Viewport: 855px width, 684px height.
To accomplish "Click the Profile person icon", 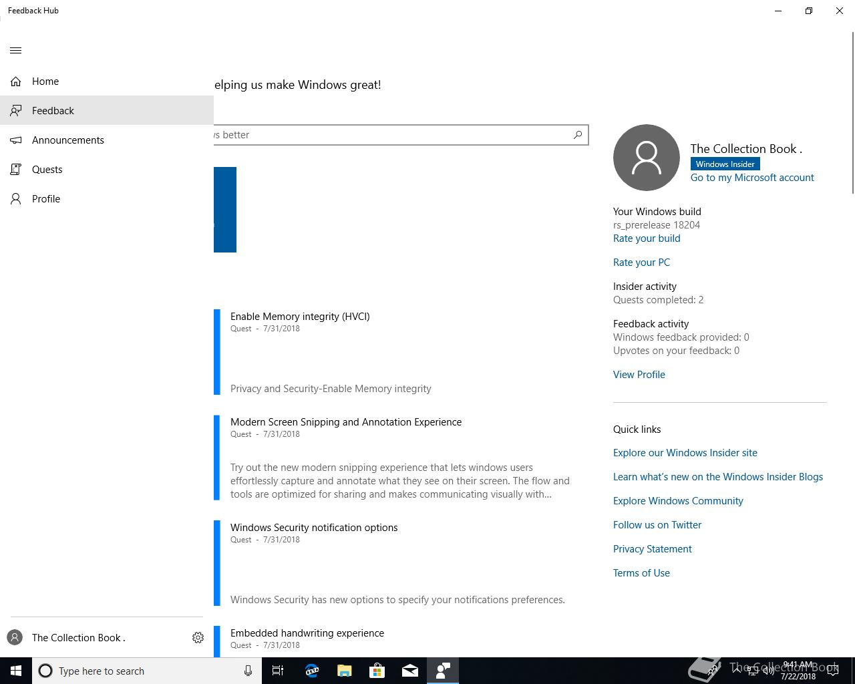I will pyautogui.click(x=16, y=198).
